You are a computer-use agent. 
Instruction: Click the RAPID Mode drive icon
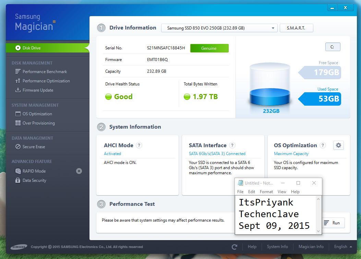(18, 171)
